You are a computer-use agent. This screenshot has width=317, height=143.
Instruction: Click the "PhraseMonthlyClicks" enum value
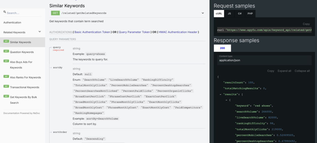pos(127,102)
